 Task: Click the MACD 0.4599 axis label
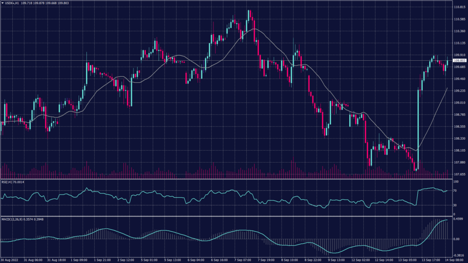[x=458, y=220]
